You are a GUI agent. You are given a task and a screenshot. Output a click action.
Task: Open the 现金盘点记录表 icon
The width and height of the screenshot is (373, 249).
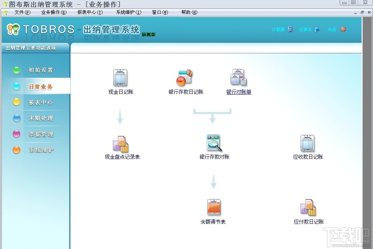pos(120,144)
